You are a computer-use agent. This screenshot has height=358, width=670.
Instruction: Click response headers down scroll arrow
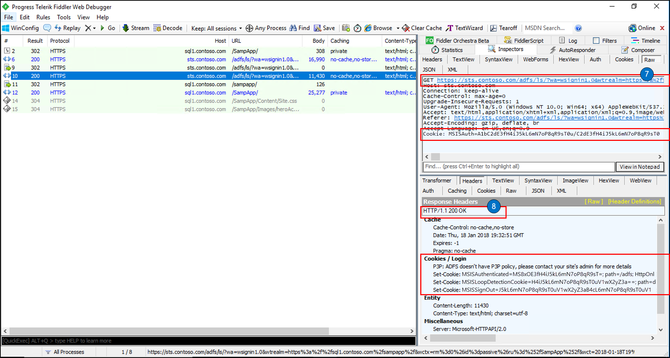(660, 330)
